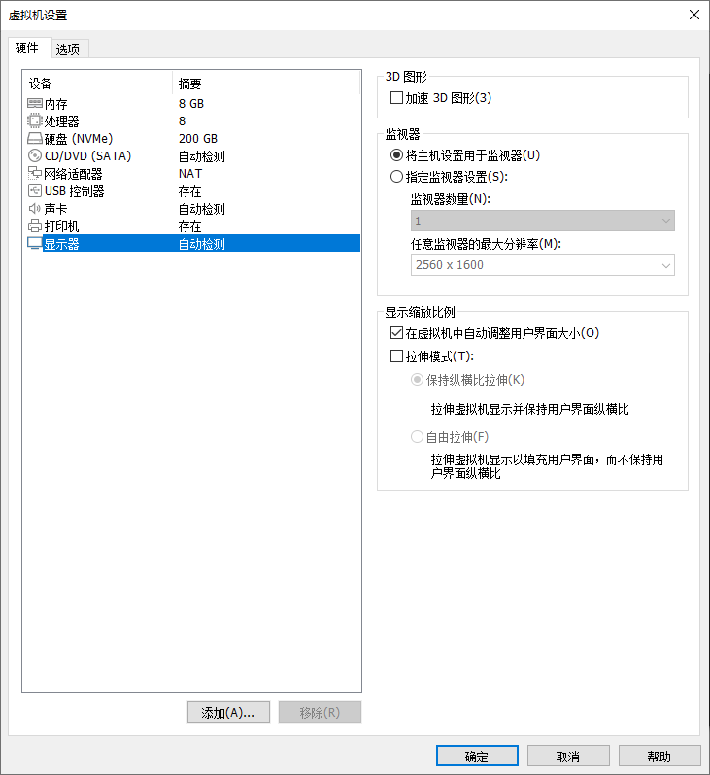Select the 内存 memory device icon
This screenshot has width=710, height=775.
[x=35, y=103]
